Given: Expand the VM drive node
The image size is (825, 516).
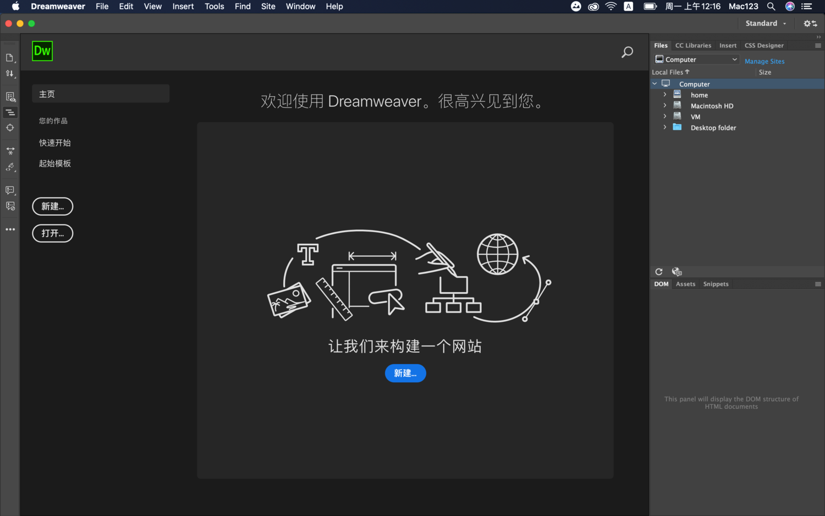Looking at the screenshot, I should pos(664,117).
